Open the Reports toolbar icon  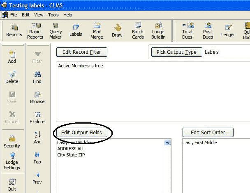[14, 31]
